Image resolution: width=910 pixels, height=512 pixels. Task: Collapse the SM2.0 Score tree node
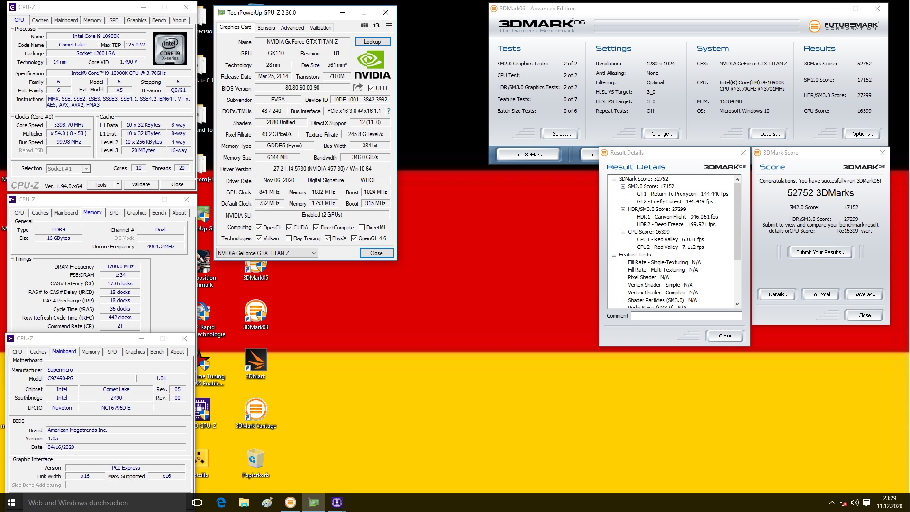pos(623,187)
